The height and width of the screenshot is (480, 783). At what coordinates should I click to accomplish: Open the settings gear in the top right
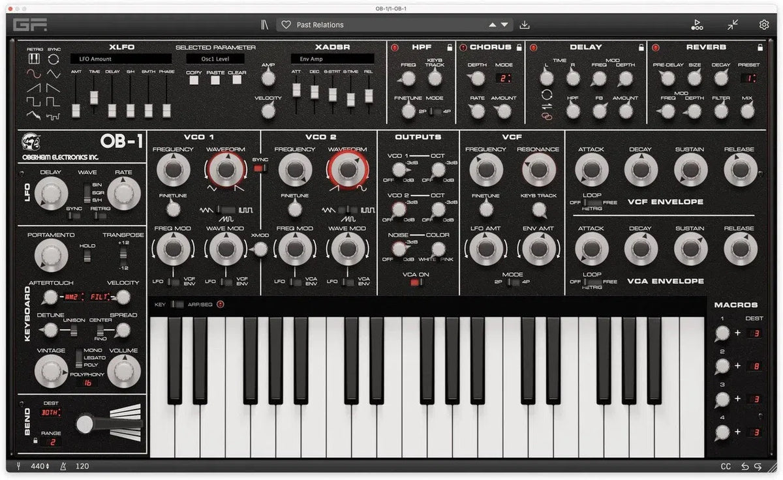(x=763, y=24)
